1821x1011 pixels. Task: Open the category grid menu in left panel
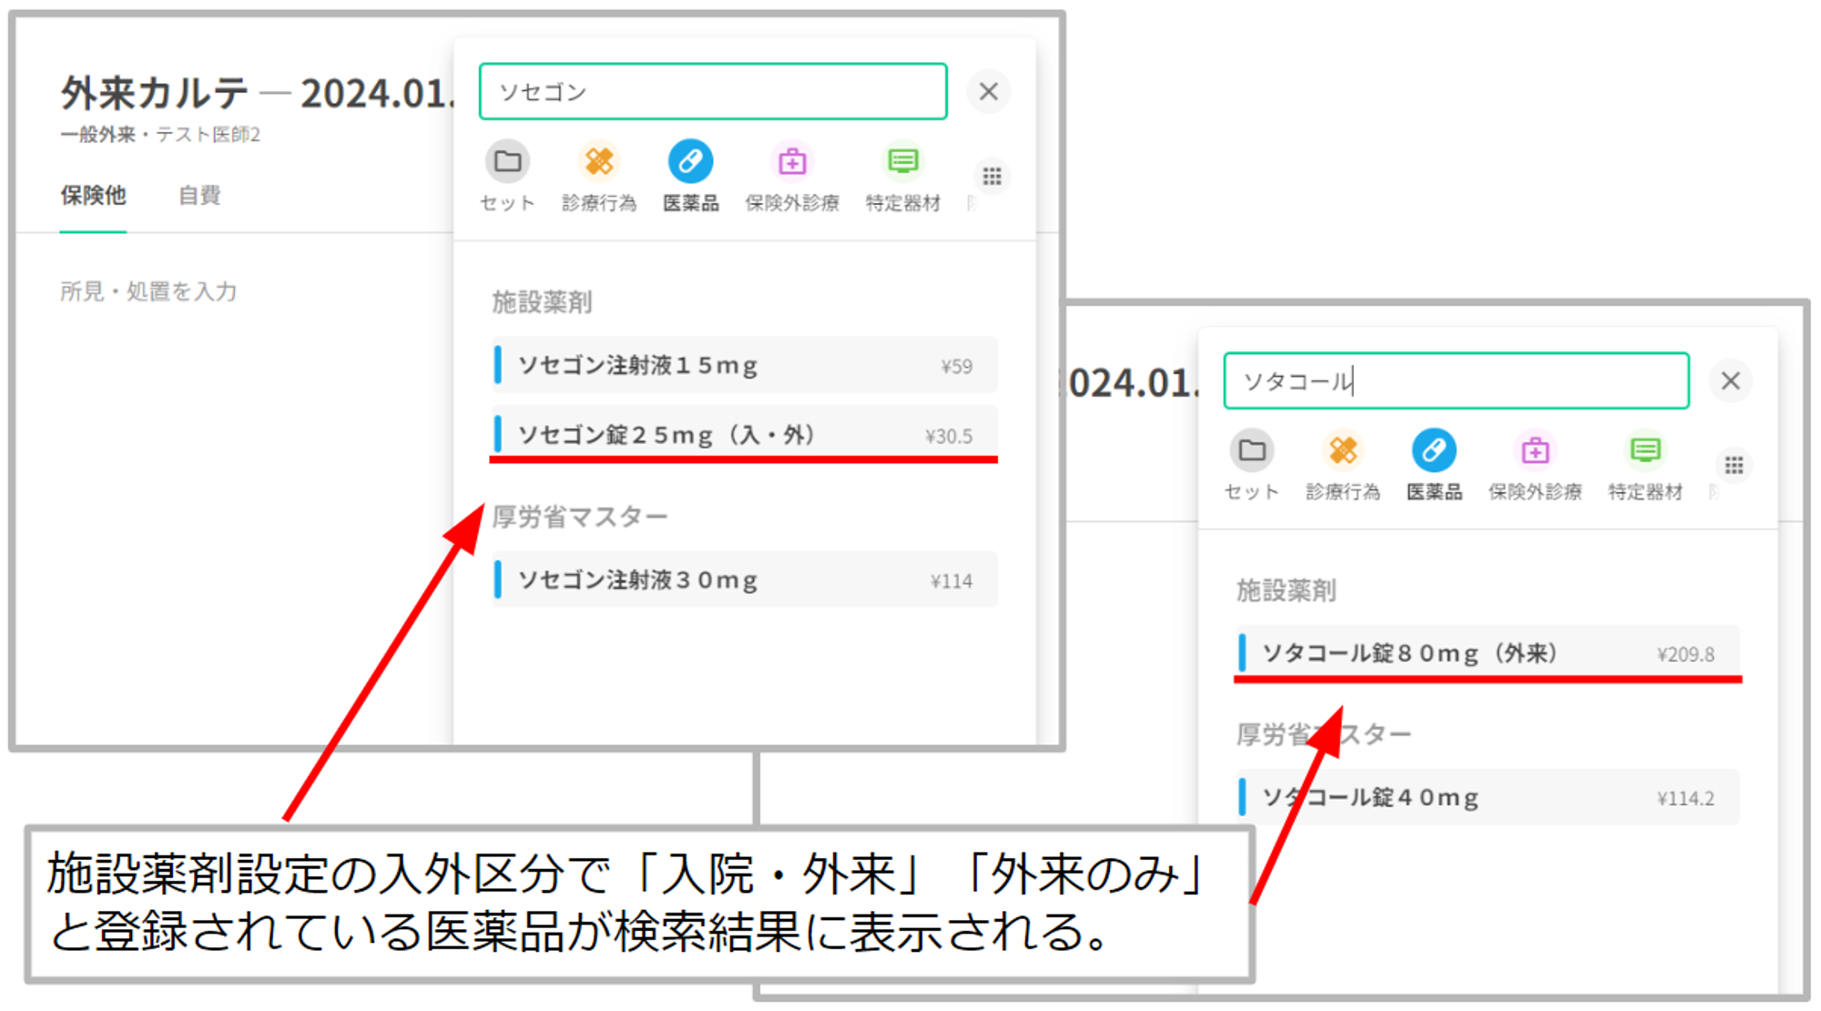point(992,177)
